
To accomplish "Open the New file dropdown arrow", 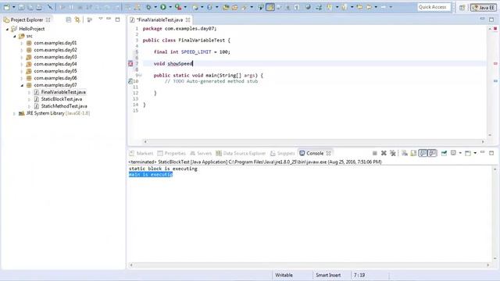I will pos(14,7).
